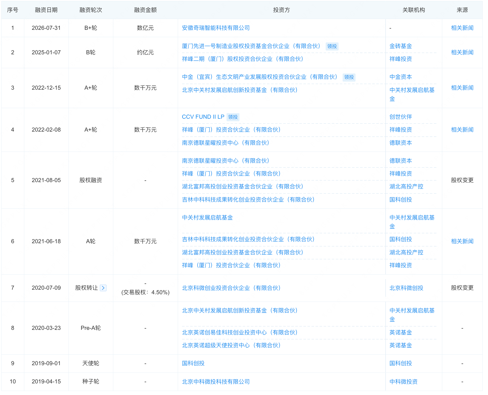Open investor 中关村发展启航基金 in A轮 row
This screenshot has height=395, width=488.
point(207,218)
